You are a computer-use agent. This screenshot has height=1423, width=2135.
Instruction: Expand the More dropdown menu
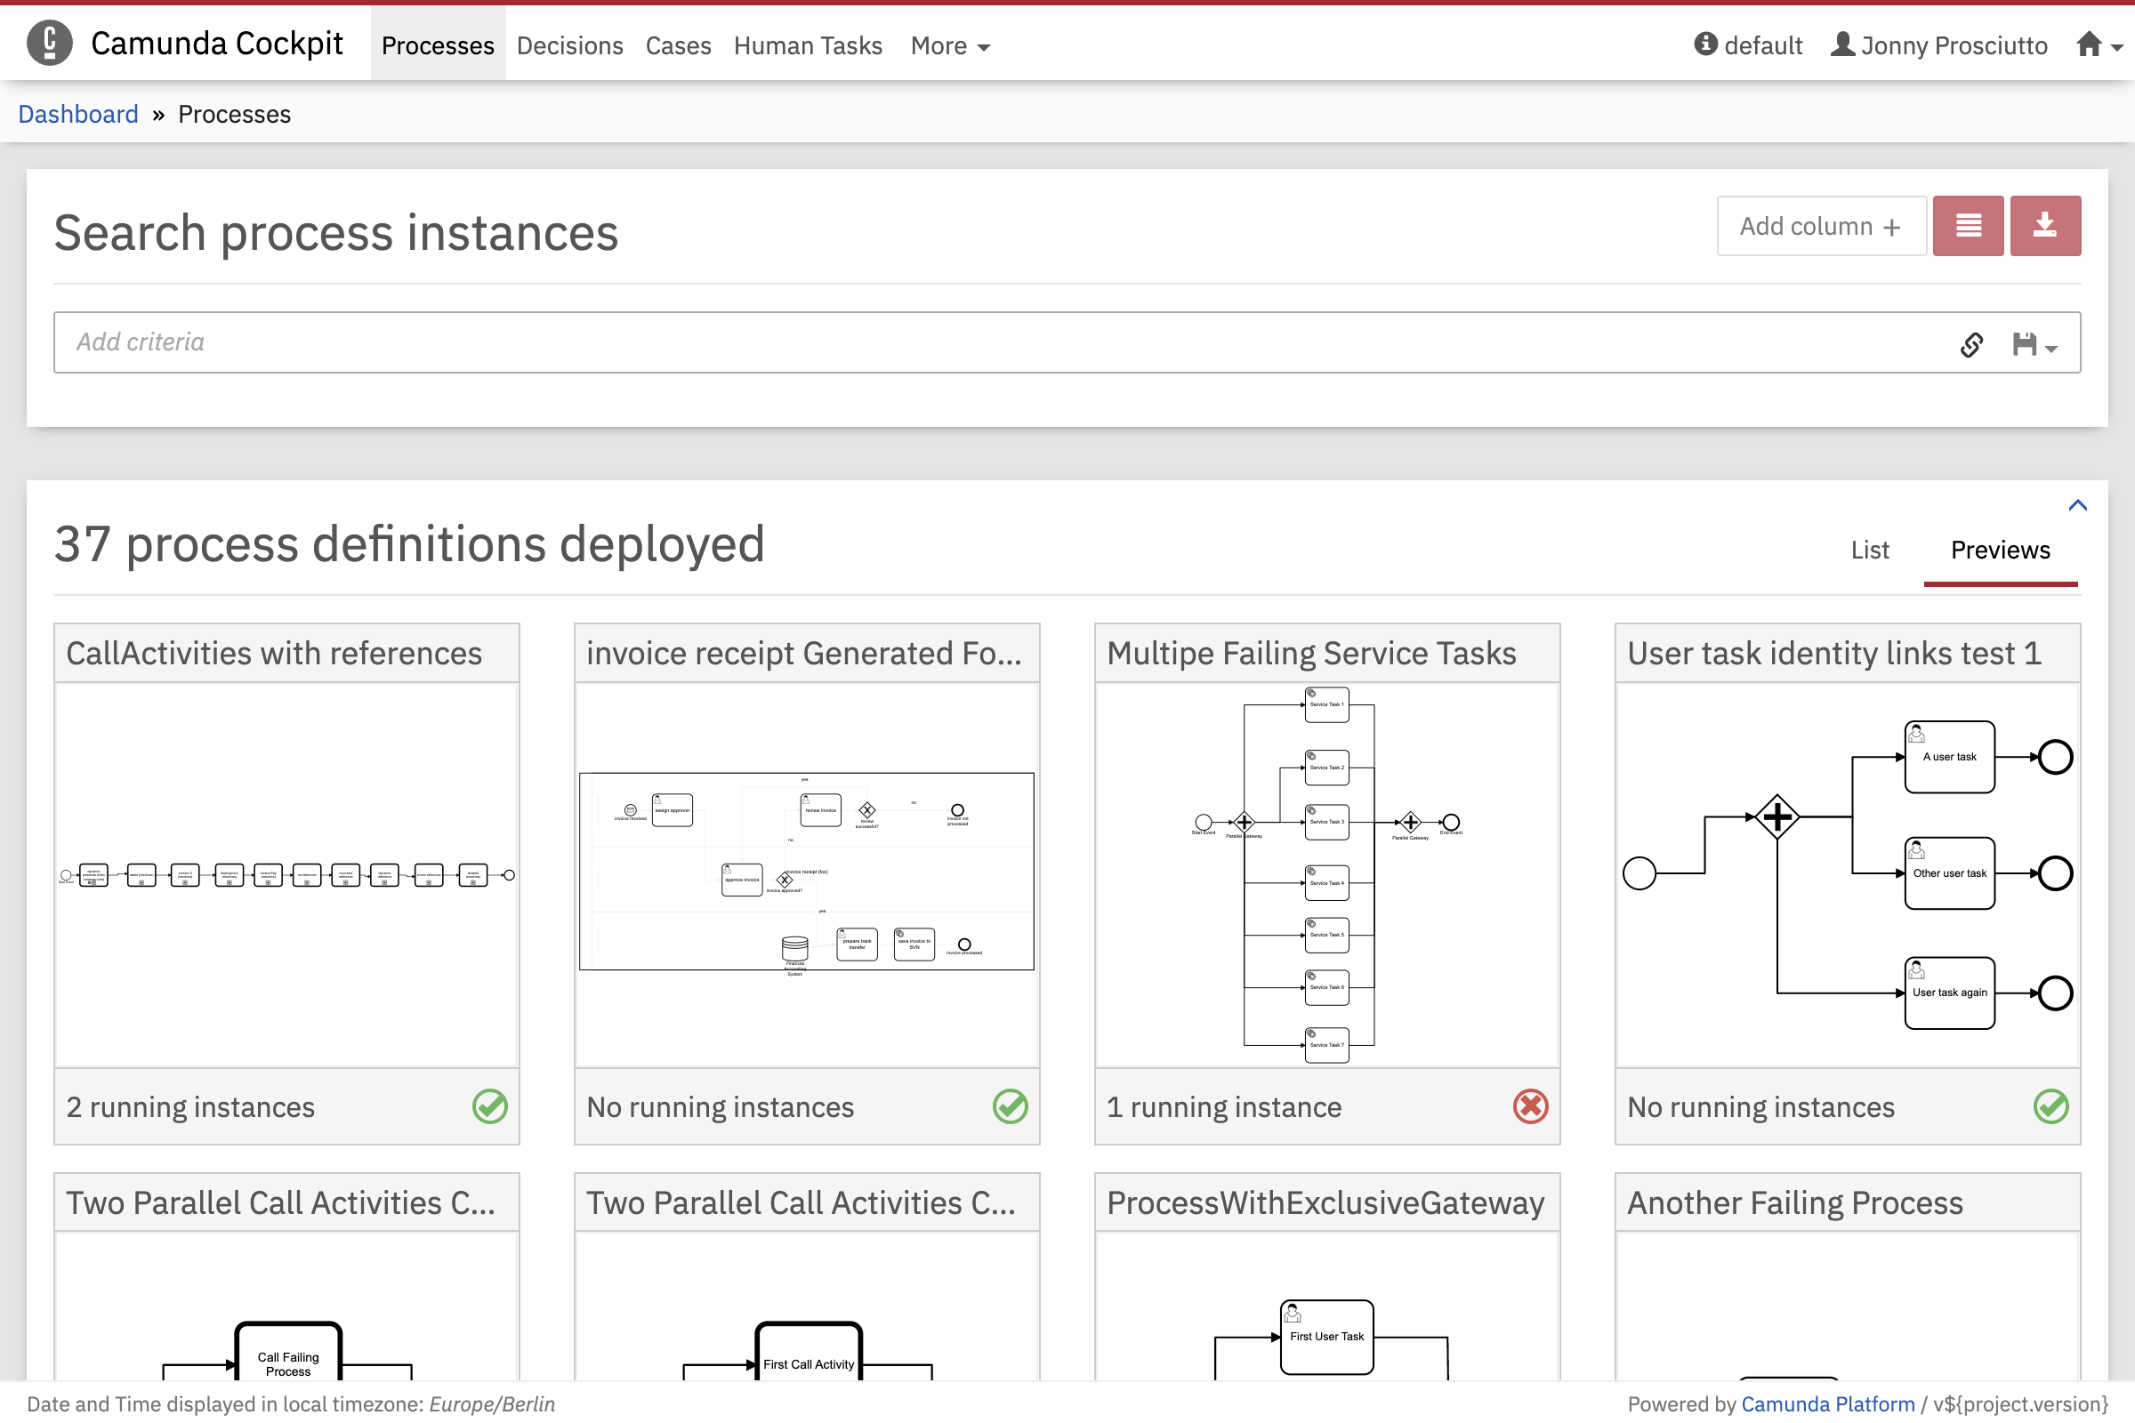pos(949,44)
